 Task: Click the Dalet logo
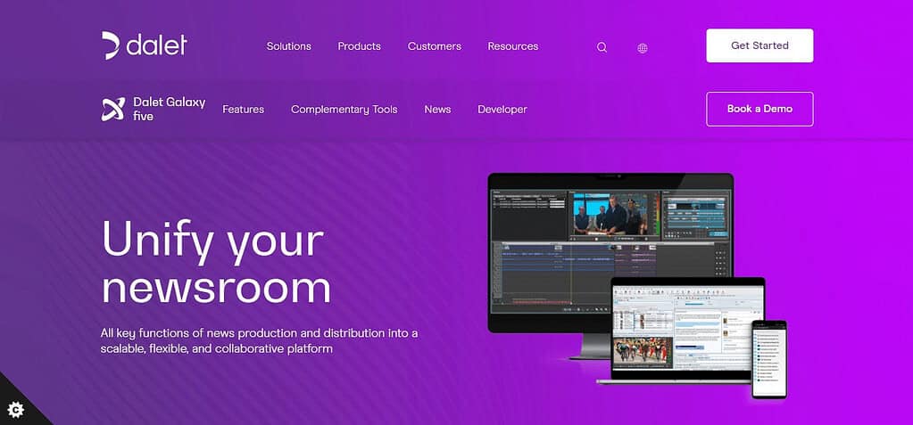(x=145, y=46)
